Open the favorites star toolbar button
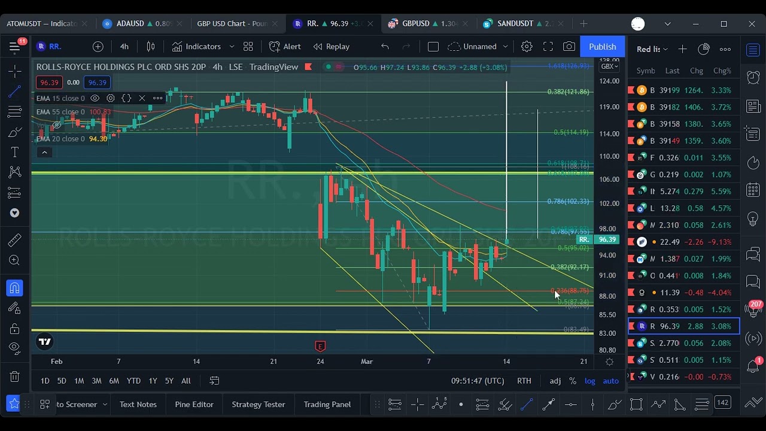Screen dimensions: 766x431 [14, 404]
